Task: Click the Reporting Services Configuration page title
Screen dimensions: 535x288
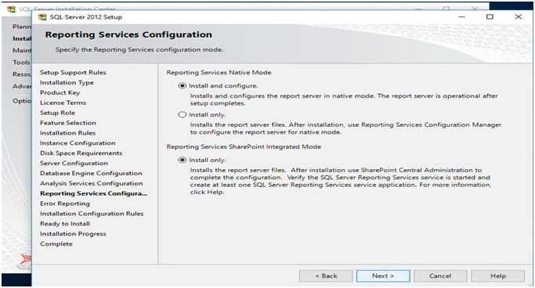Action: coord(128,34)
